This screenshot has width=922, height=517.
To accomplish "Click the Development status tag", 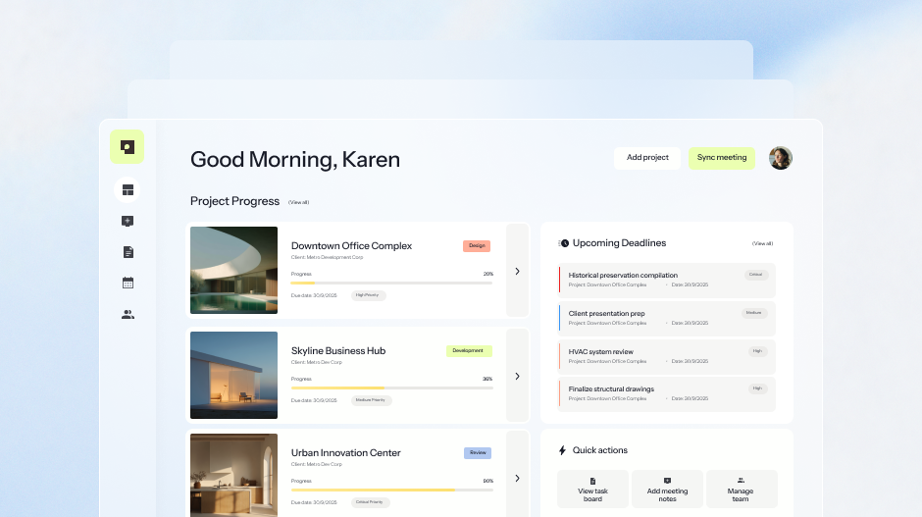I will 469,350.
